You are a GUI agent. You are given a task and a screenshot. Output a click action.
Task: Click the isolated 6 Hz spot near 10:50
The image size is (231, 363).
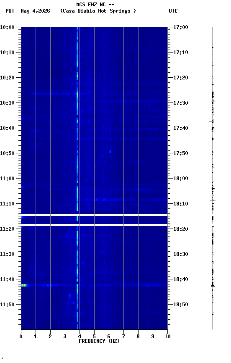tap(110, 152)
